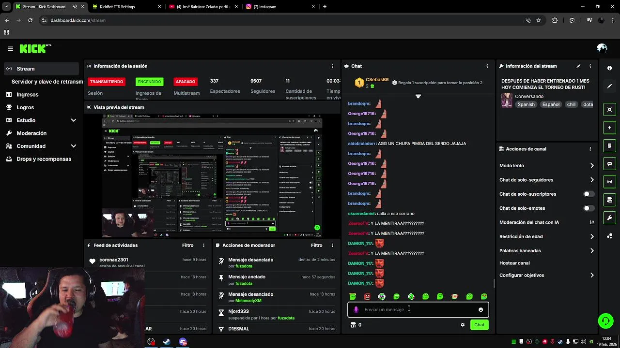The height and width of the screenshot is (348, 620).
Task: Select Stream in left sidebar
Action: pyautogui.click(x=41, y=69)
